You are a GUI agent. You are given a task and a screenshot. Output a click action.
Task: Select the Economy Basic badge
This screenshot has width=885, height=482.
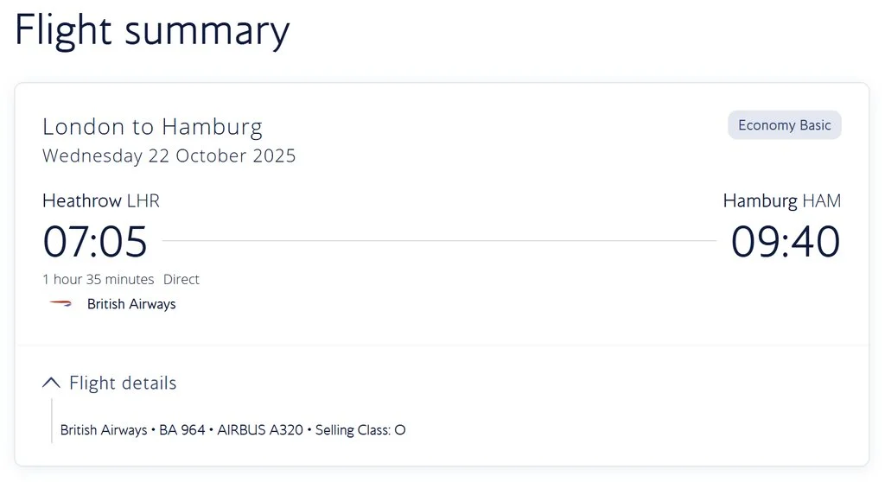point(785,125)
